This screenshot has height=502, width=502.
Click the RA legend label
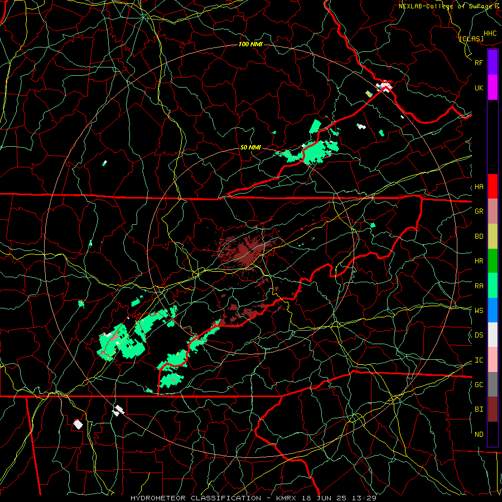pyautogui.click(x=479, y=286)
